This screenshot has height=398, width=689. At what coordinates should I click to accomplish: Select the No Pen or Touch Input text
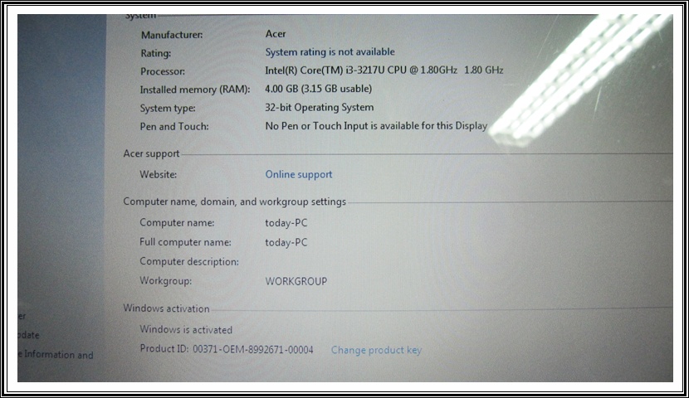pos(376,126)
